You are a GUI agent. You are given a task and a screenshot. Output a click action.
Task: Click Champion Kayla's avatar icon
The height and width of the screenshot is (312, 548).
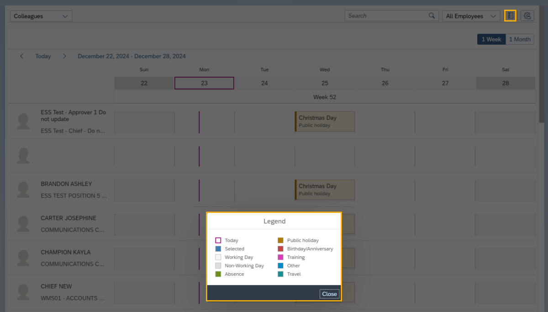pos(23,258)
